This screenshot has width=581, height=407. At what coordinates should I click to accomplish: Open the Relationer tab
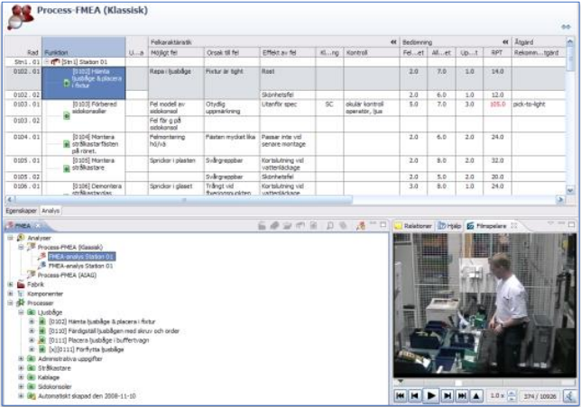(x=417, y=225)
